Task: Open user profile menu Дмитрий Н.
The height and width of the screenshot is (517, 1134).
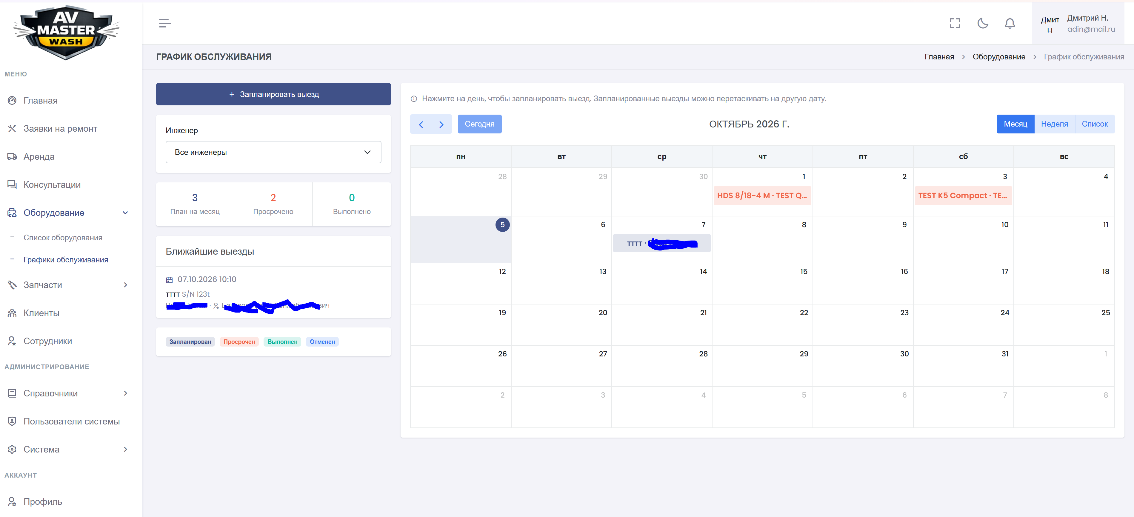Action: (x=1078, y=24)
